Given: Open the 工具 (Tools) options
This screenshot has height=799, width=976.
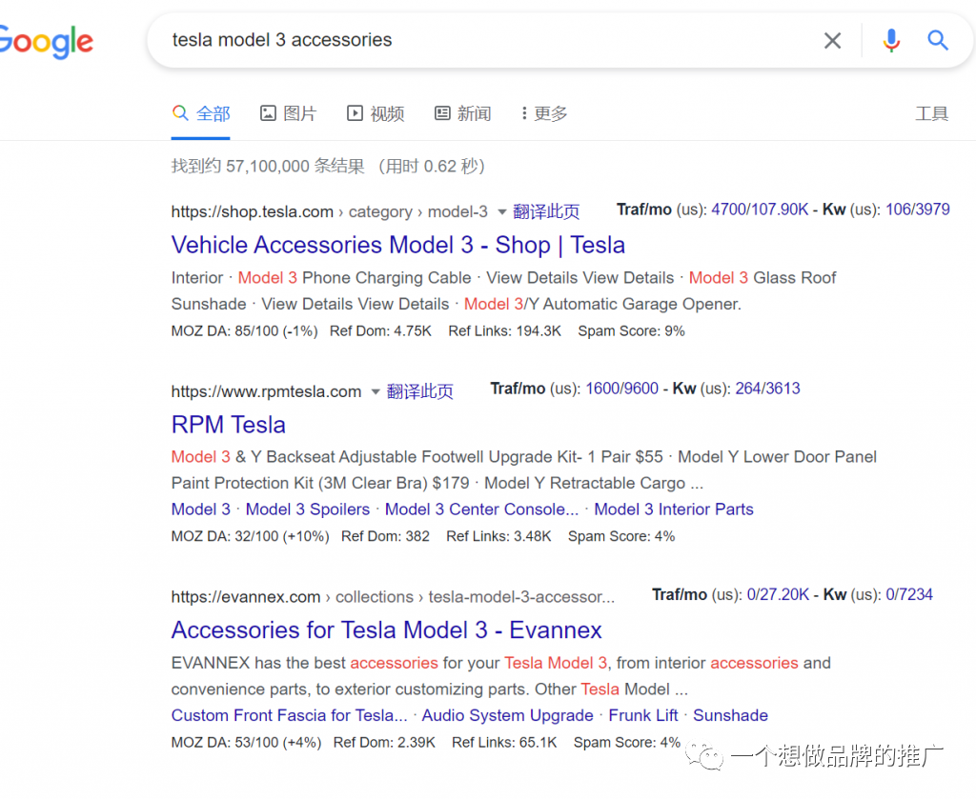Looking at the screenshot, I should point(931,113).
